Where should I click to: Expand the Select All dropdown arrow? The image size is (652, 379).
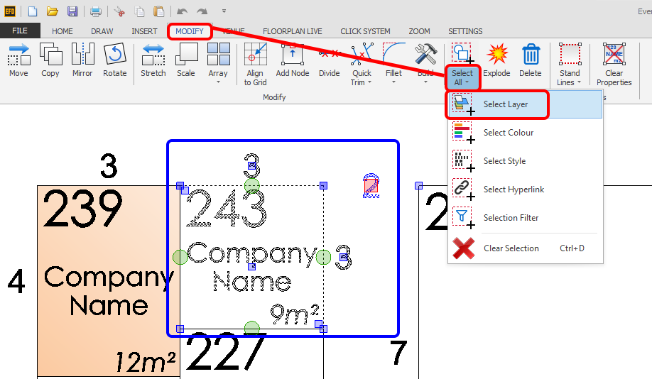467,82
